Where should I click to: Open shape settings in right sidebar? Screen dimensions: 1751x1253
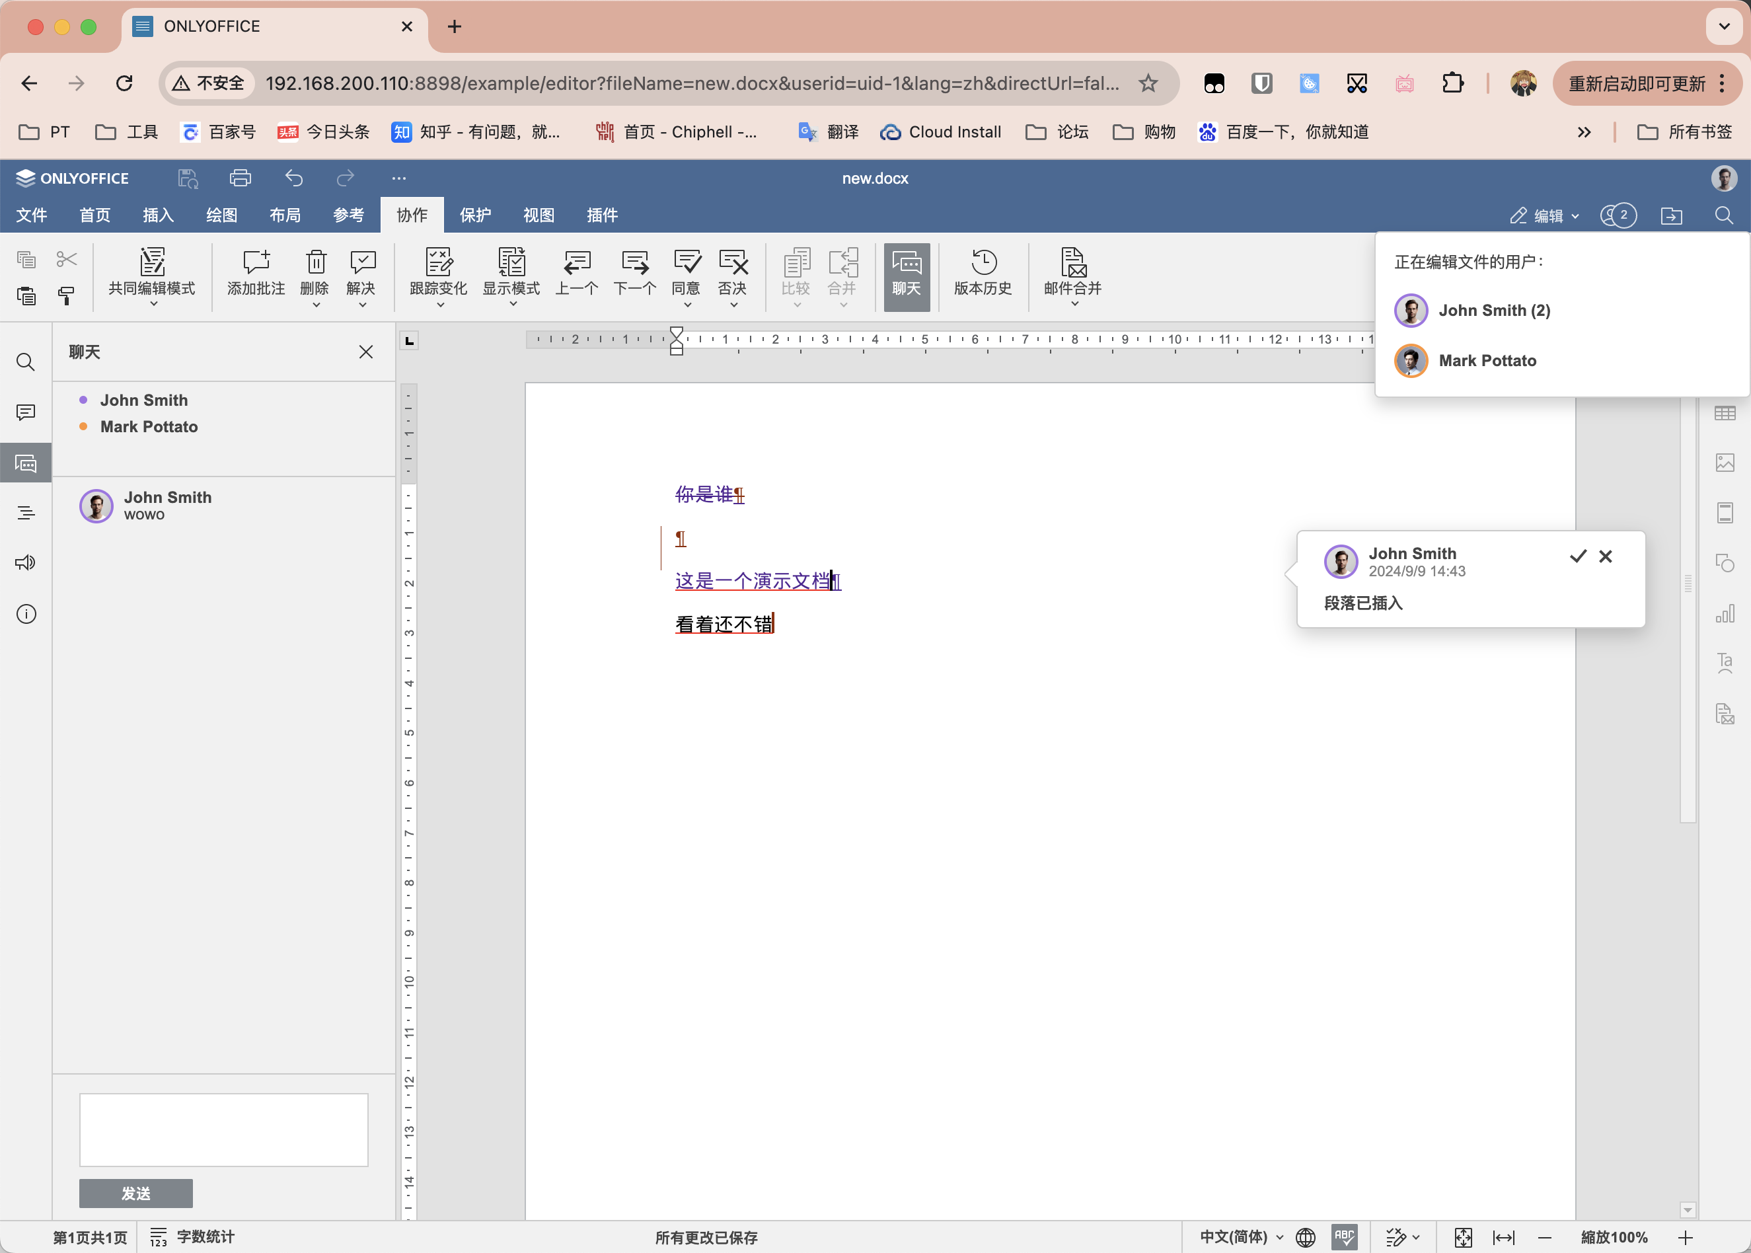1725,562
